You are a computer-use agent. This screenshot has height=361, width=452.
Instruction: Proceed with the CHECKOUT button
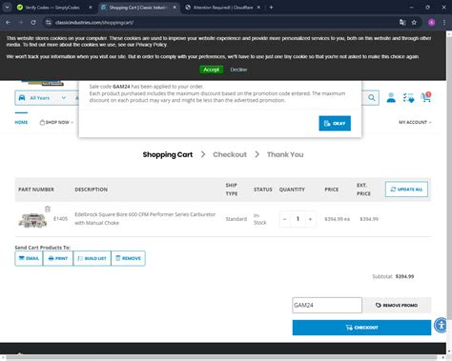pos(361,328)
